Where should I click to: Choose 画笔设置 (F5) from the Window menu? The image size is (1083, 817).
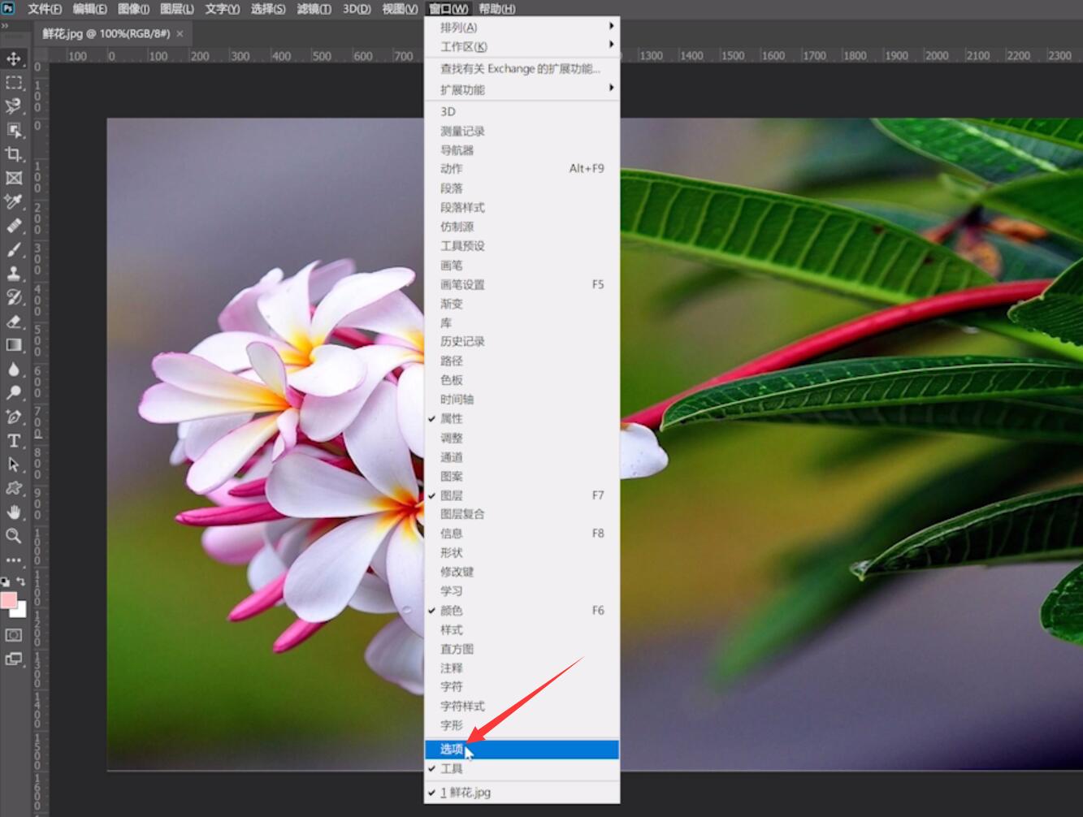[522, 284]
